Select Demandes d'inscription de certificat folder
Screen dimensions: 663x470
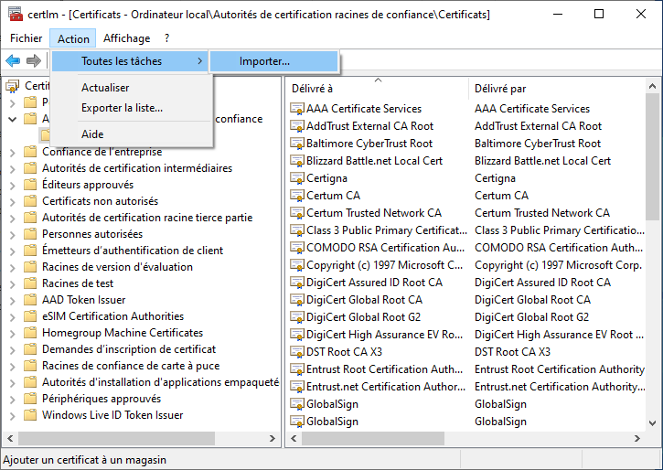pos(129,349)
